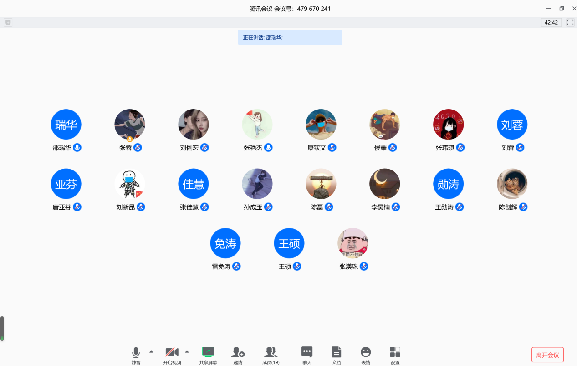Open the 聊天 chat panel
The image size is (577, 366).
[307, 352]
